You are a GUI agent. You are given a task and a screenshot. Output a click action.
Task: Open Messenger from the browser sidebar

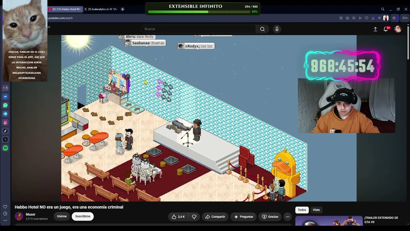click(x=5, y=97)
